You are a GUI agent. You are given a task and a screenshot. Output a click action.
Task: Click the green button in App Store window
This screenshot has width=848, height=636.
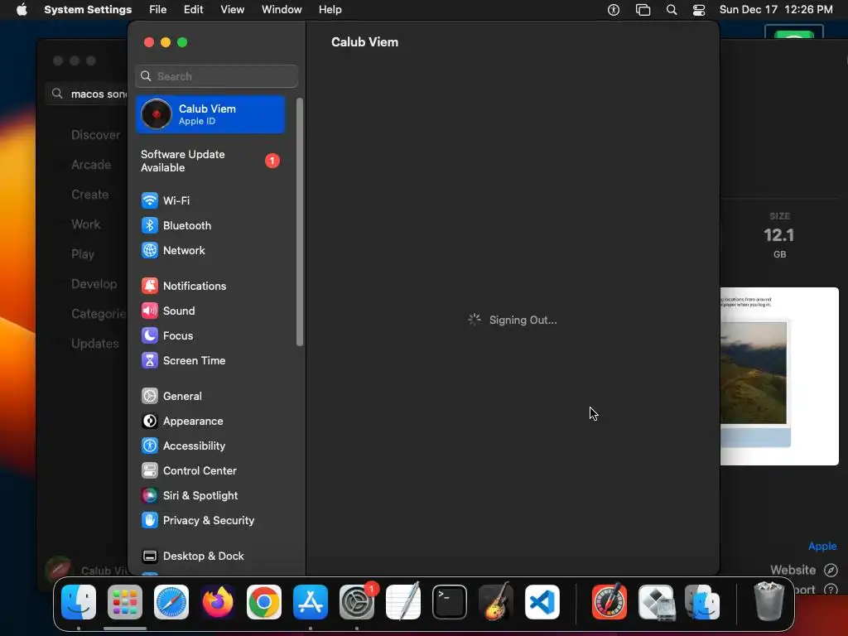click(91, 60)
